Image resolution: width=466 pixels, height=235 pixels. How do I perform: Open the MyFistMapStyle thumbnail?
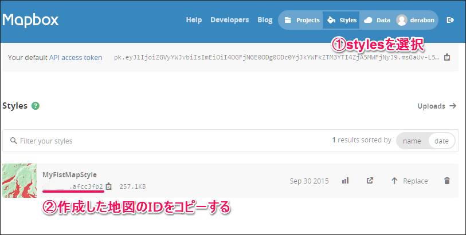(x=19, y=181)
